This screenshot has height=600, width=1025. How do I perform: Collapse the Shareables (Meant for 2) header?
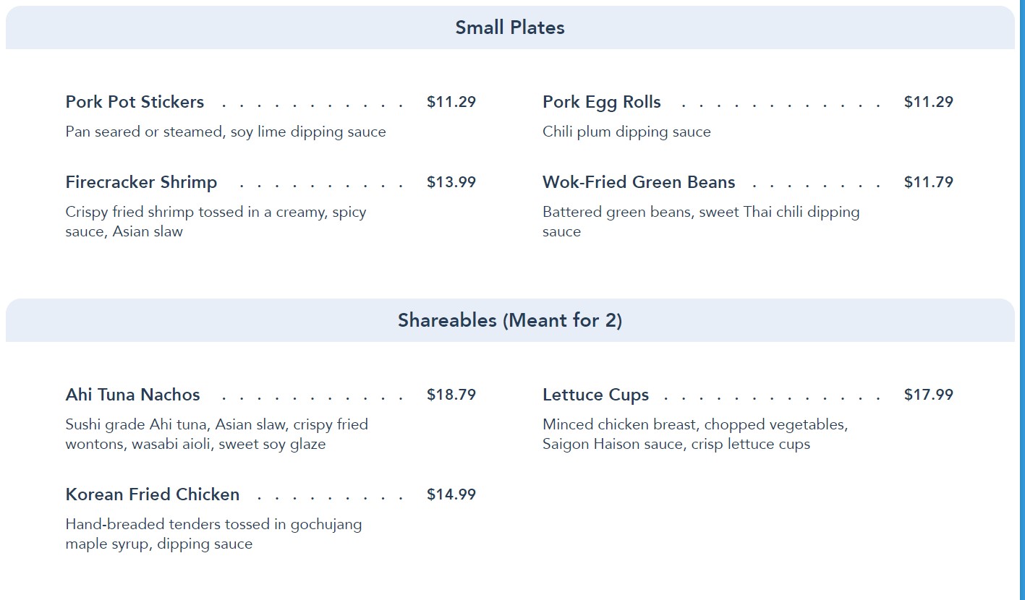click(510, 320)
